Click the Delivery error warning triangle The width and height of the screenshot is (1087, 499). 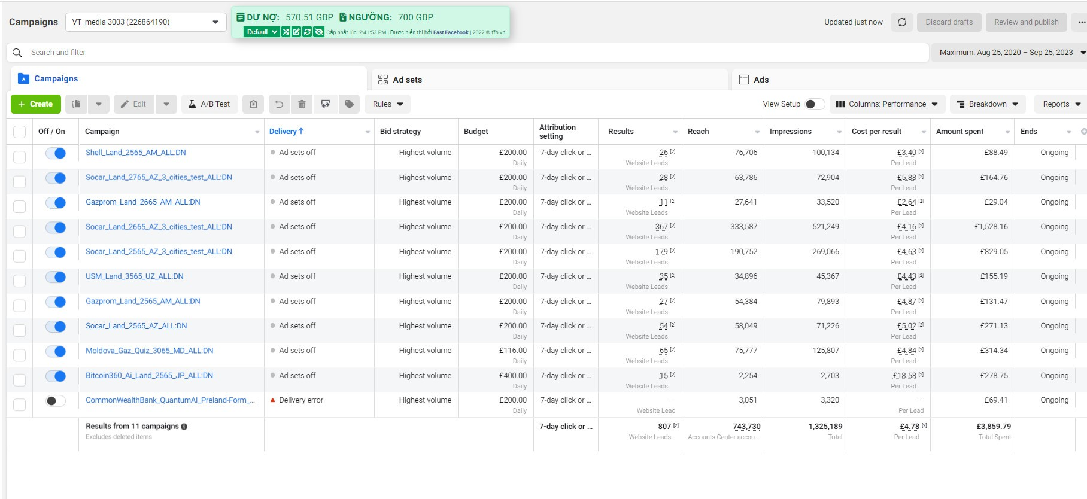point(273,400)
